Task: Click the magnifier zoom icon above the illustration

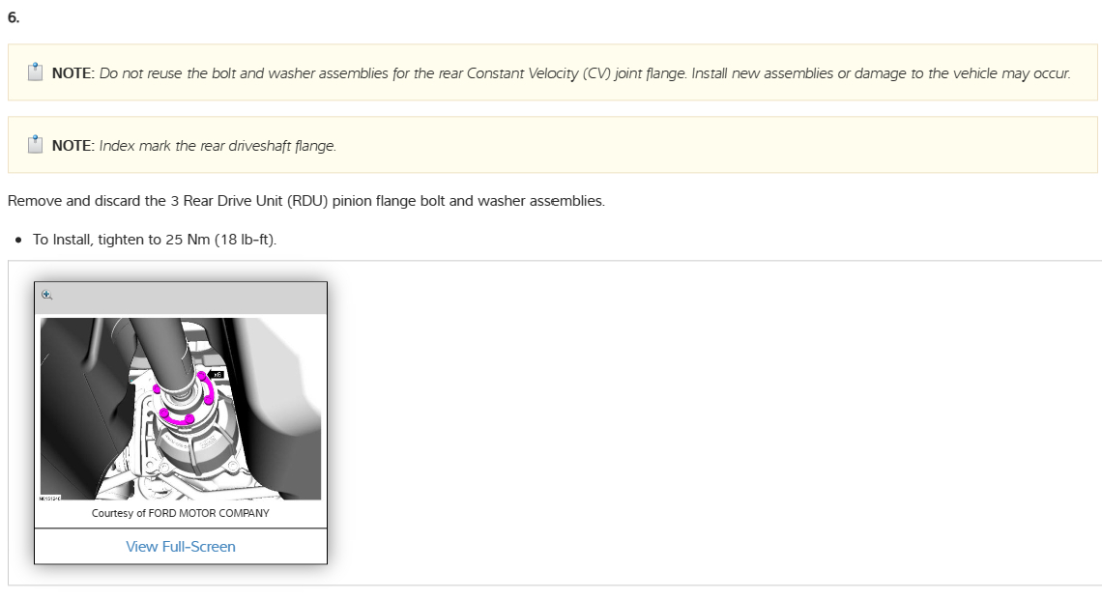Action: (x=47, y=296)
